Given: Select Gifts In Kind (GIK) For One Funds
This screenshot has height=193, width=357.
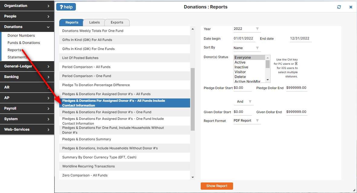Looking at the screenshot, I should click(125, 49).
